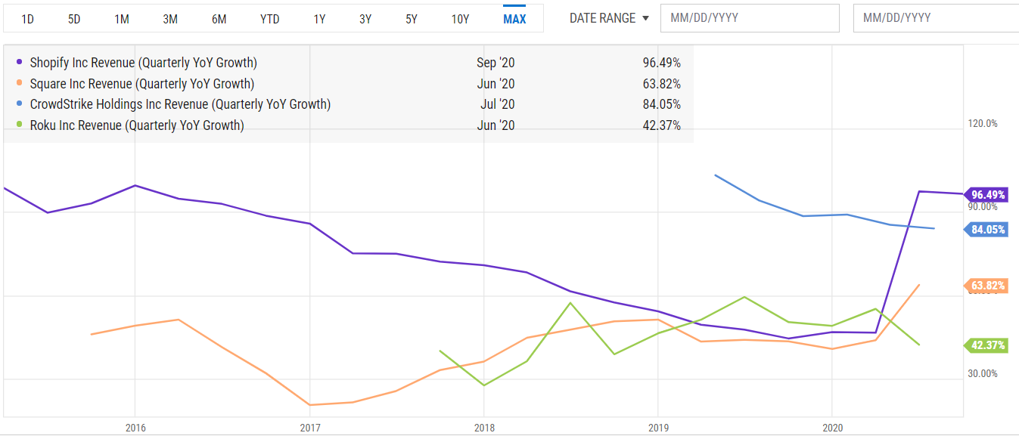Click the 2020 x-axis label
1019x436 pixels.
(832, 428)
